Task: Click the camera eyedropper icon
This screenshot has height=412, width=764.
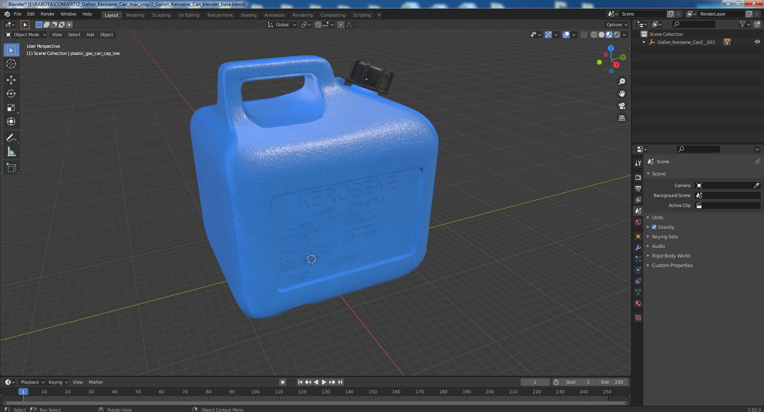Action: pos(756,185)
